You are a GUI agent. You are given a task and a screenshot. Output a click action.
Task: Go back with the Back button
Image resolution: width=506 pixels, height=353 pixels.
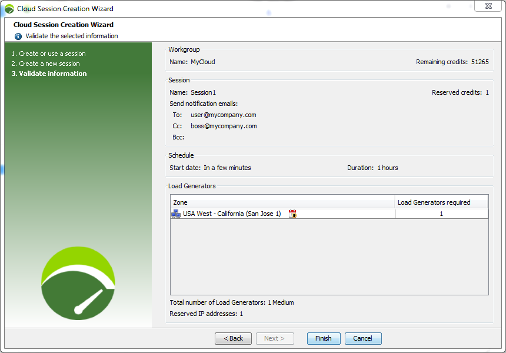click(233, 338)
